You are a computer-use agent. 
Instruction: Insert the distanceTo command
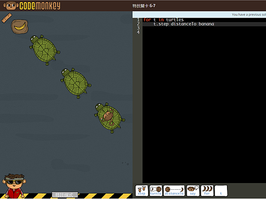point(174,191)
